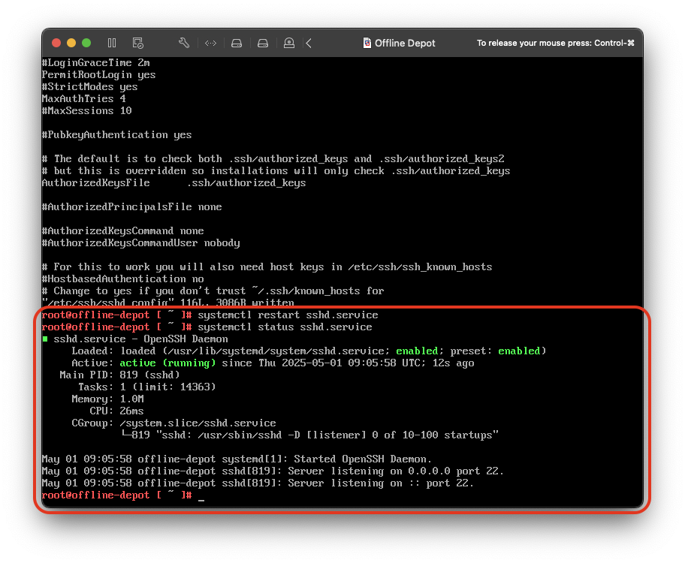The width and height of the screenshot is (685, 563).
Task: Click the first hard disk device icon
Action: pos(237,43)
